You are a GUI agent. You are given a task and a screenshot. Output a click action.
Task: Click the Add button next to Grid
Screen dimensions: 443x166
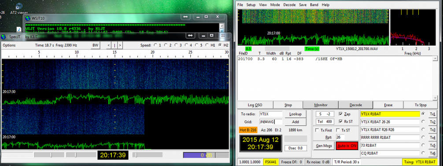tap(296, 122)
